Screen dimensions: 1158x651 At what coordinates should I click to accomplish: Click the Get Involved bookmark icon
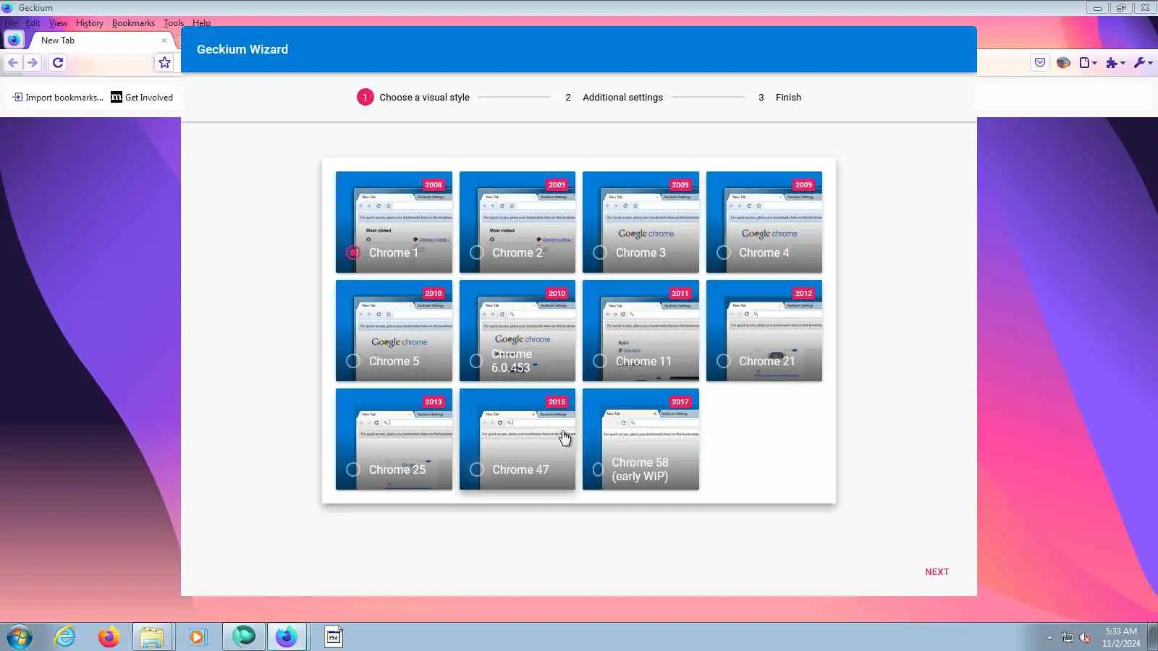117,97
